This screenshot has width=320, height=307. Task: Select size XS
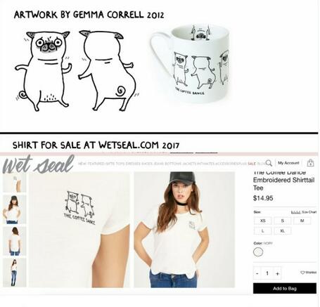click(x=263, y=221)
